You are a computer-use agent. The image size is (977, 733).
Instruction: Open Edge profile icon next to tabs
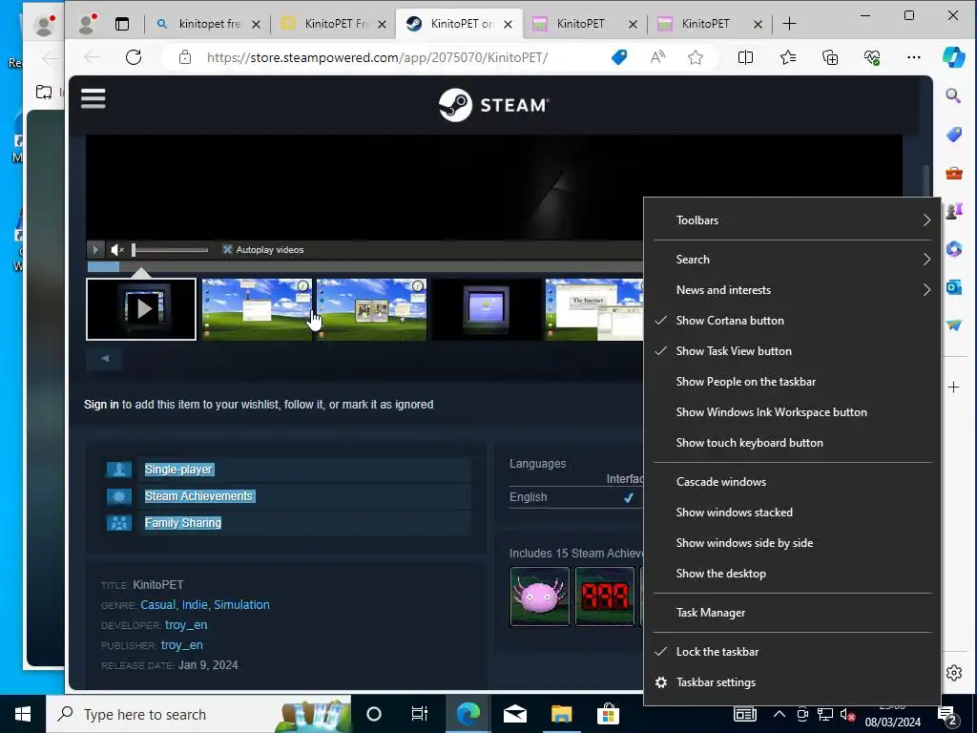[x=87, y=24]
